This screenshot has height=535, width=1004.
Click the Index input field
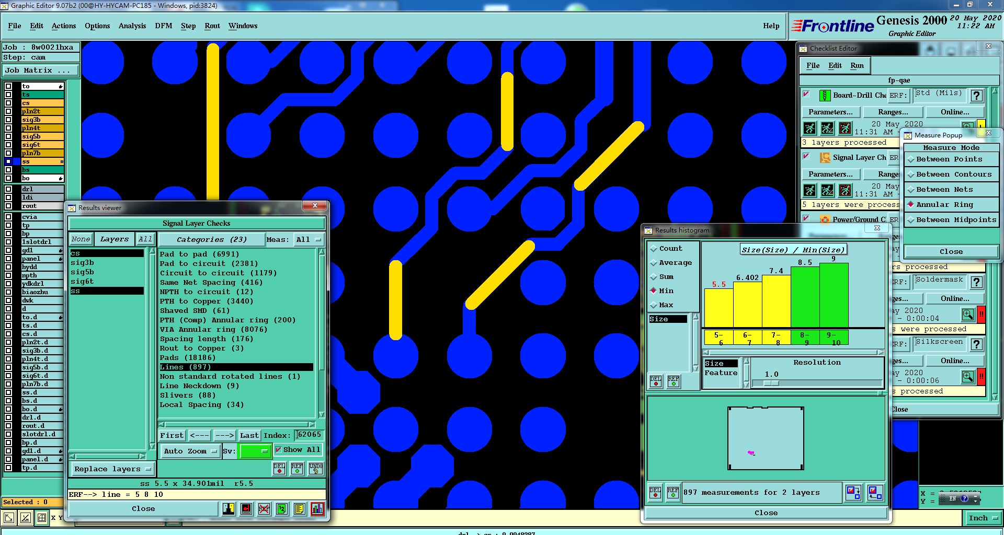coord(309,435)
